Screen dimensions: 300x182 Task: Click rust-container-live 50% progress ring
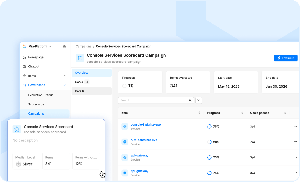pyautogui.click(x=209, y=142)
